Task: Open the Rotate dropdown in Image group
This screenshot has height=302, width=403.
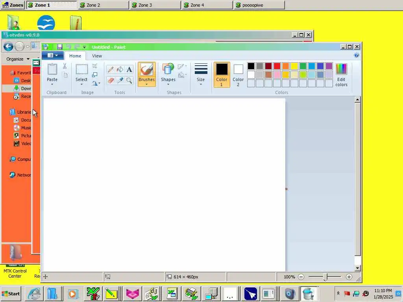Action: click(x=96, y=83)
